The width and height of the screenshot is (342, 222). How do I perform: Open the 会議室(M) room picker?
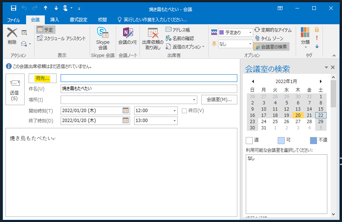tap(219, 99)
